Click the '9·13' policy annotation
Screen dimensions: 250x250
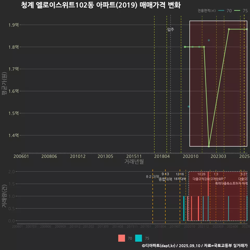pyautogui.click(x=165, y=174)
